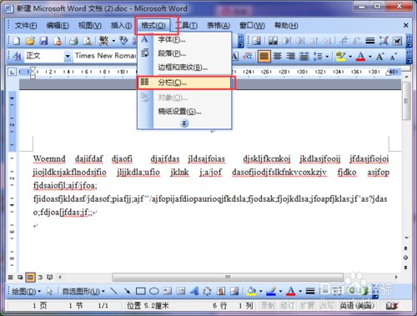Image resolution: width=417 pixels, height=316 pixels.
Task: Click the Times New Roman font box
Action: click(105, 56)
